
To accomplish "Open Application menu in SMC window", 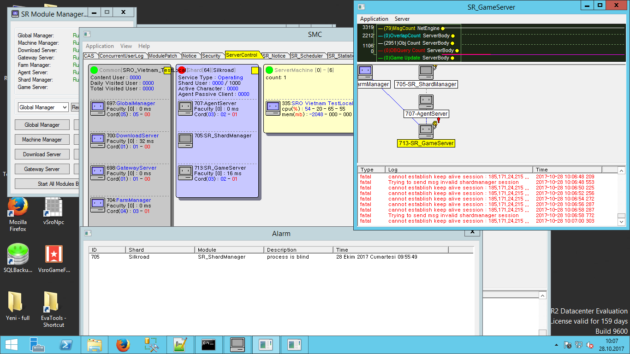I will tap(100, 46).
